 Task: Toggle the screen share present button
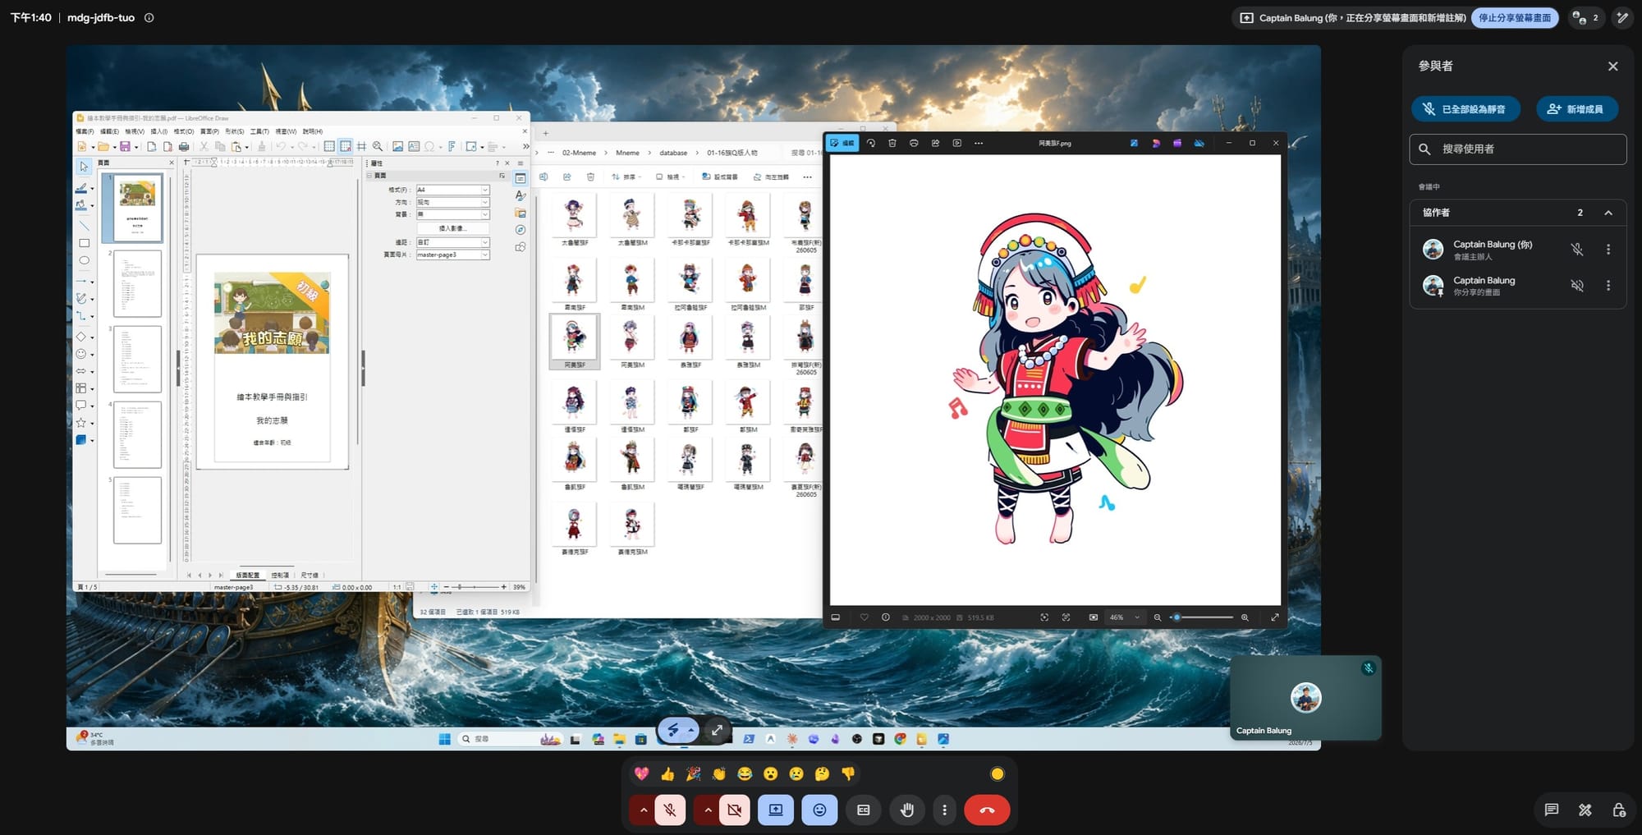(776, 810)
